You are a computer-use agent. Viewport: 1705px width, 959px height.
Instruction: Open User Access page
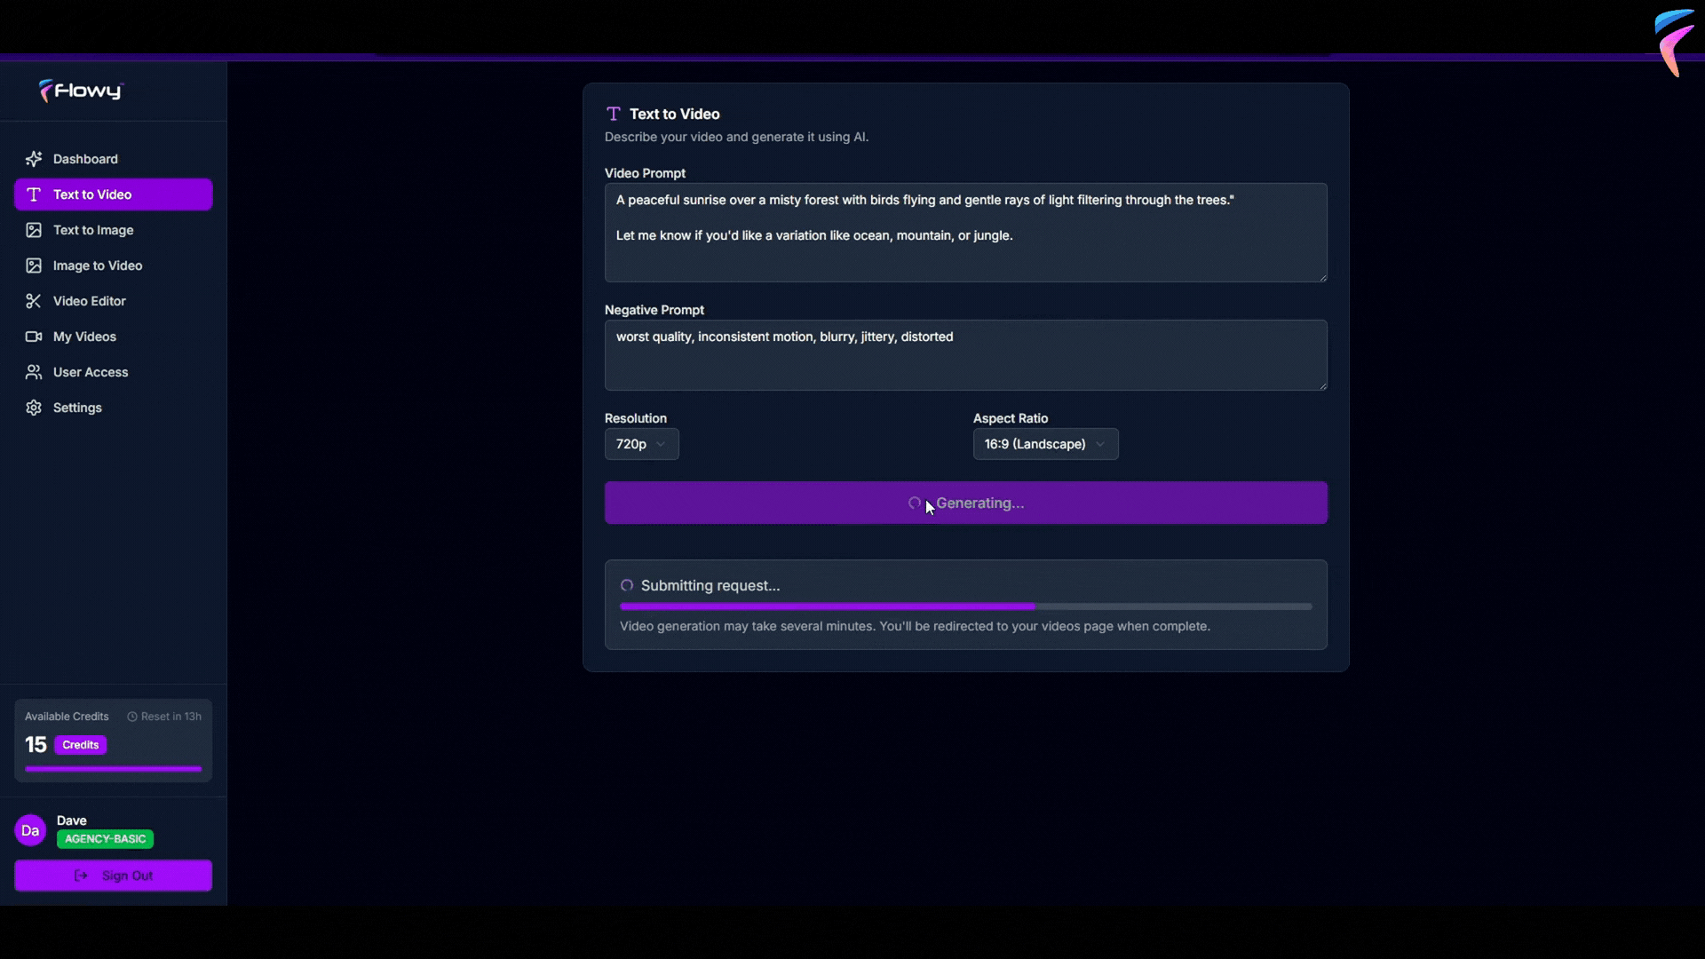(x=114, y=372)
